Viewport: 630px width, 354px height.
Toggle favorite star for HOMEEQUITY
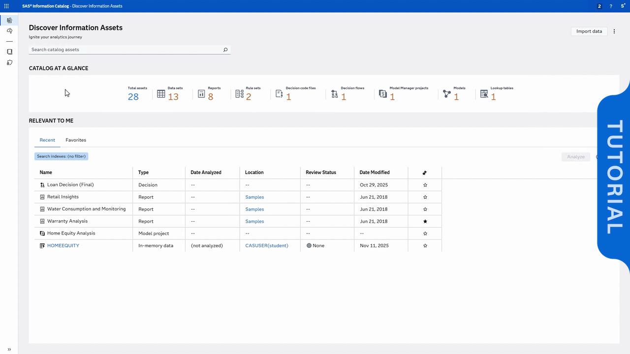(425, 245)
